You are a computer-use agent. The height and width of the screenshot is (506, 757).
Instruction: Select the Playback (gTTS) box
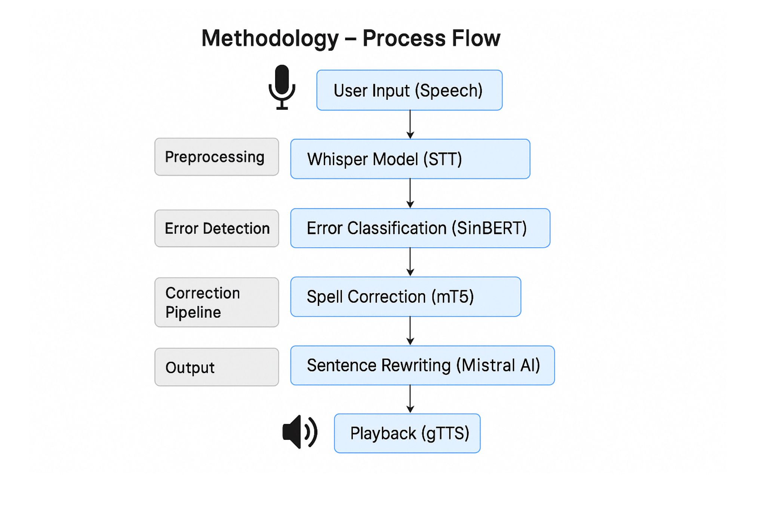click(x=407, y=434)
